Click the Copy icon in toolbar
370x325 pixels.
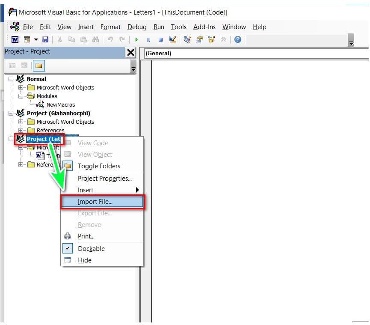(71, 39)
